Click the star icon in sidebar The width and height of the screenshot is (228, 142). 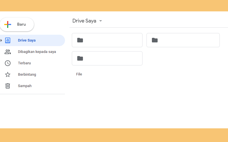coord(8,75)
